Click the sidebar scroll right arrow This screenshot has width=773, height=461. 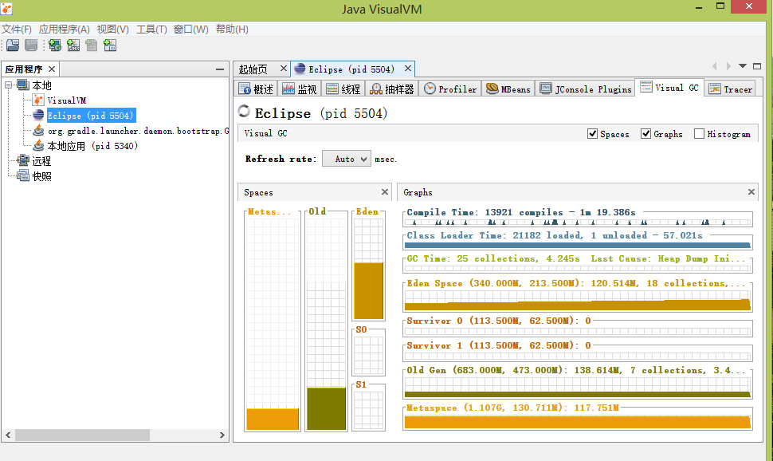222,435
